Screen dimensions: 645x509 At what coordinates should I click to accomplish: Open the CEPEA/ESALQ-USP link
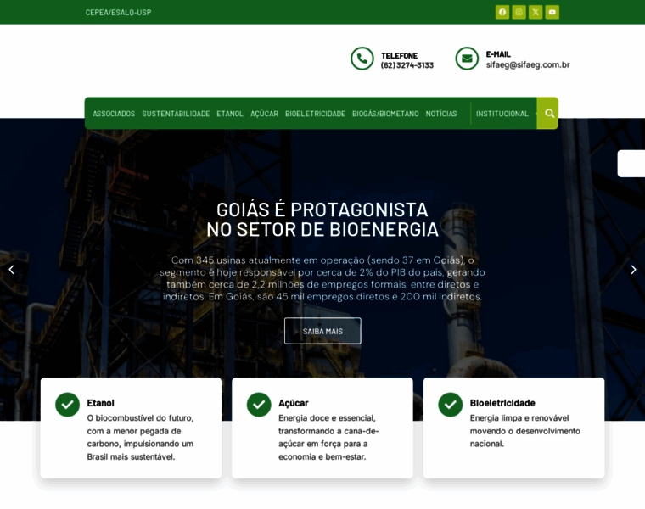[118, 12]
